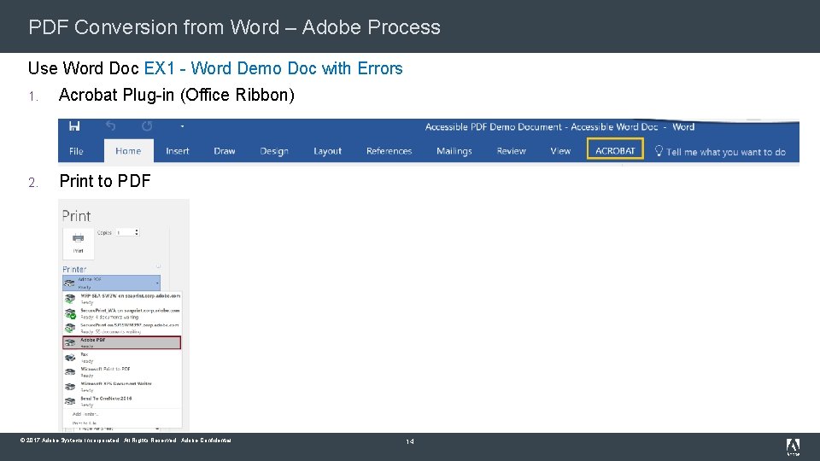820x461 pixels.
Task: Click the Microsoft Print to PDF printer icon
Action: 70,372
